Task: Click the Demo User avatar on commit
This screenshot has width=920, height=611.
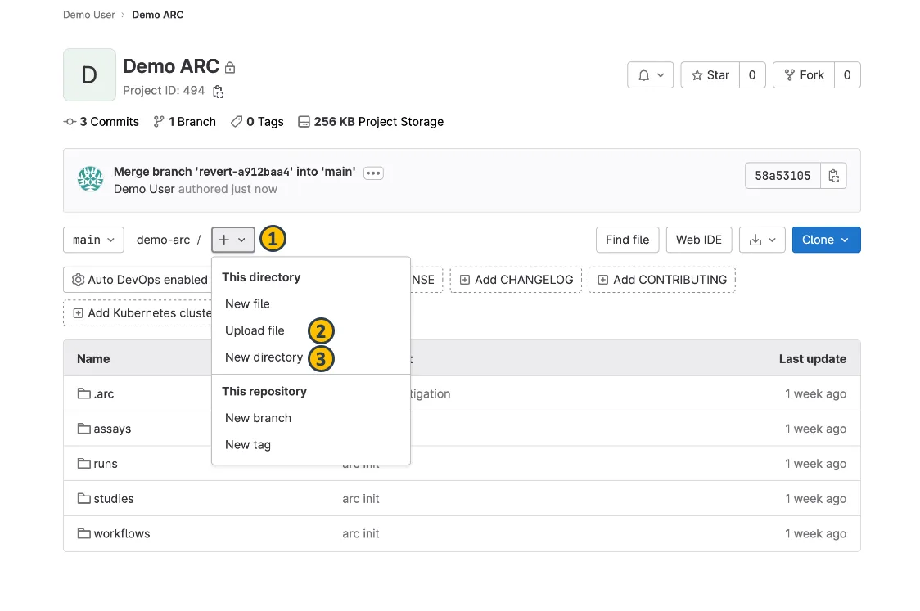Action: click(90, 180)
